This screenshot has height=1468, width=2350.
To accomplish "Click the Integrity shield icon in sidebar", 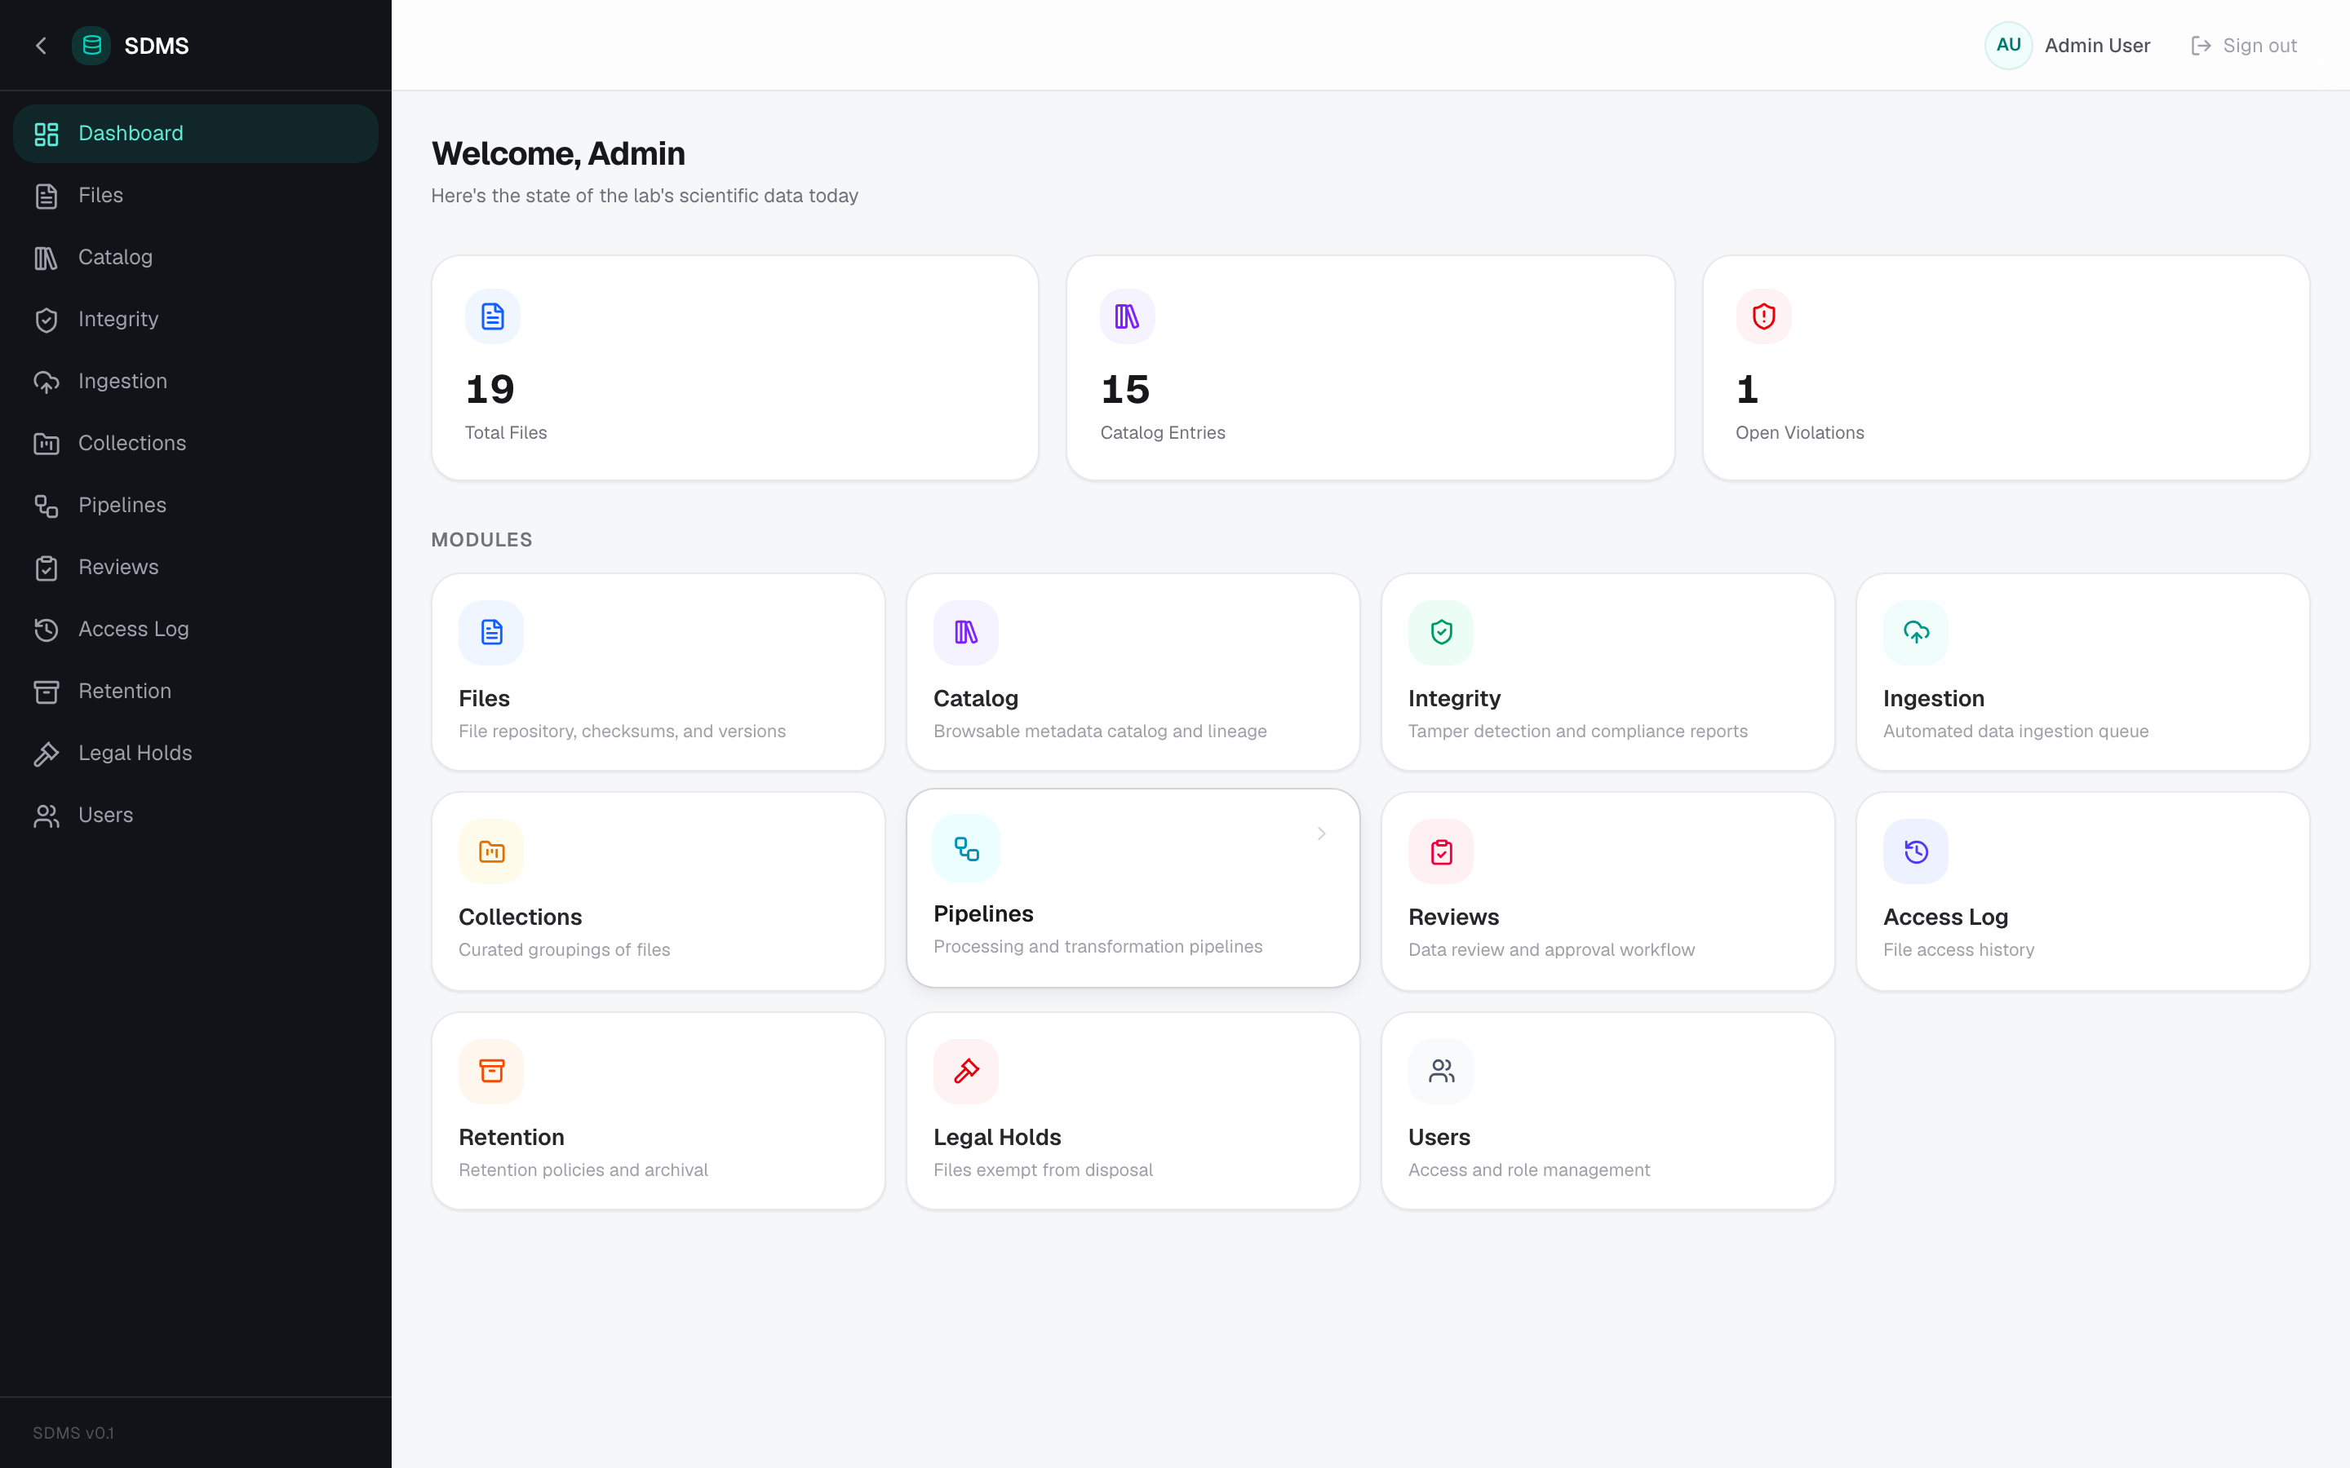I will 46,321.
